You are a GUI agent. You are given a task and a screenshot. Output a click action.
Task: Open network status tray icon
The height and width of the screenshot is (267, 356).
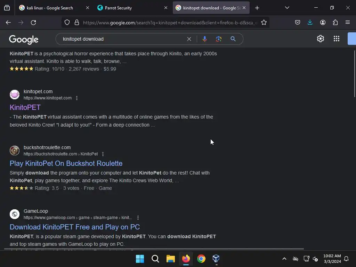(306, 259)
